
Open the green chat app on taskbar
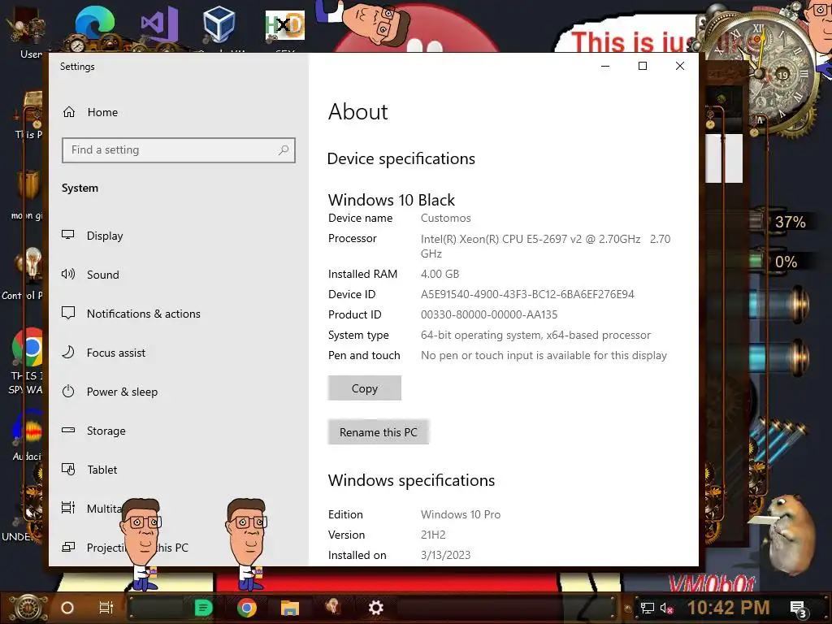click(203, 608)
